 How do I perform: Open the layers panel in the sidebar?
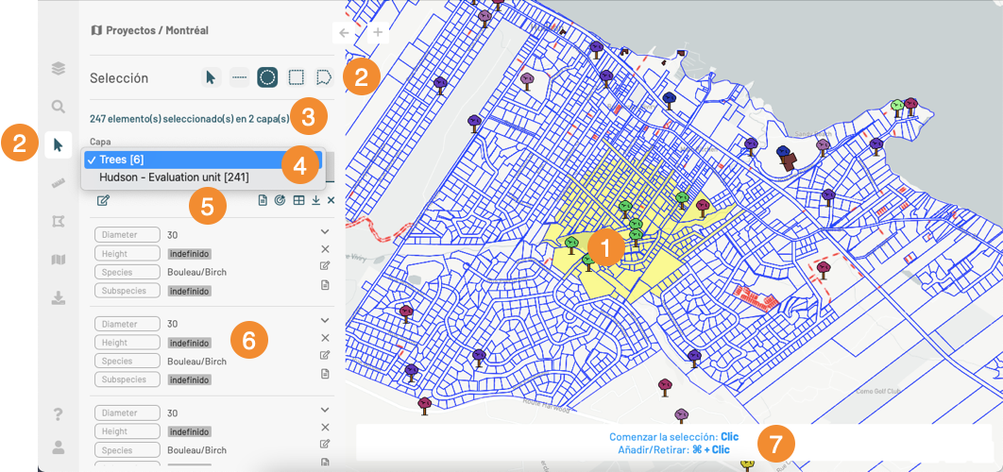59,68
